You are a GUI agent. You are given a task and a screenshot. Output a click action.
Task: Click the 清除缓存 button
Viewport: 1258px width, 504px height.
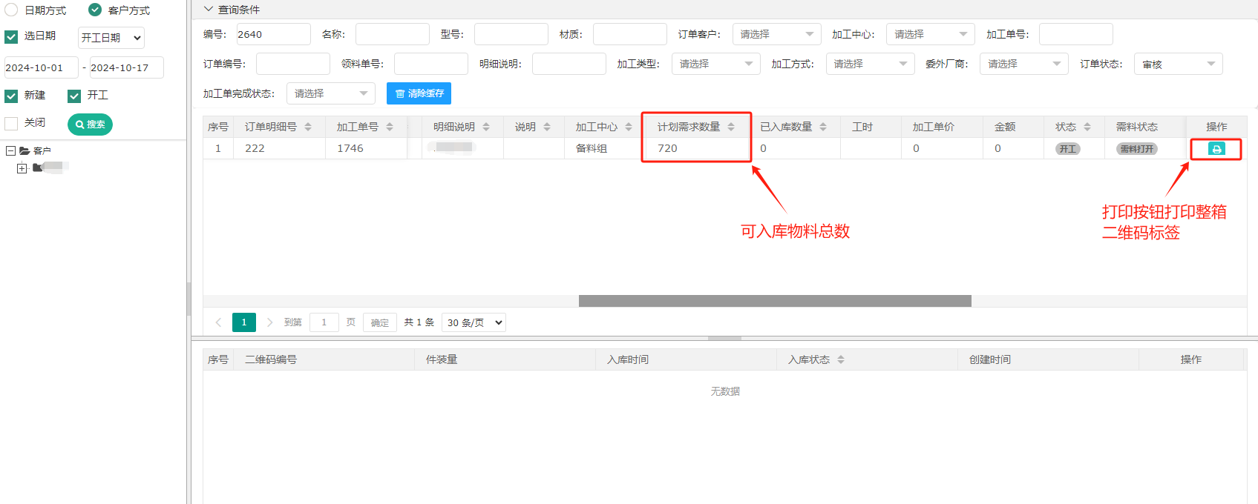(419, 93)
